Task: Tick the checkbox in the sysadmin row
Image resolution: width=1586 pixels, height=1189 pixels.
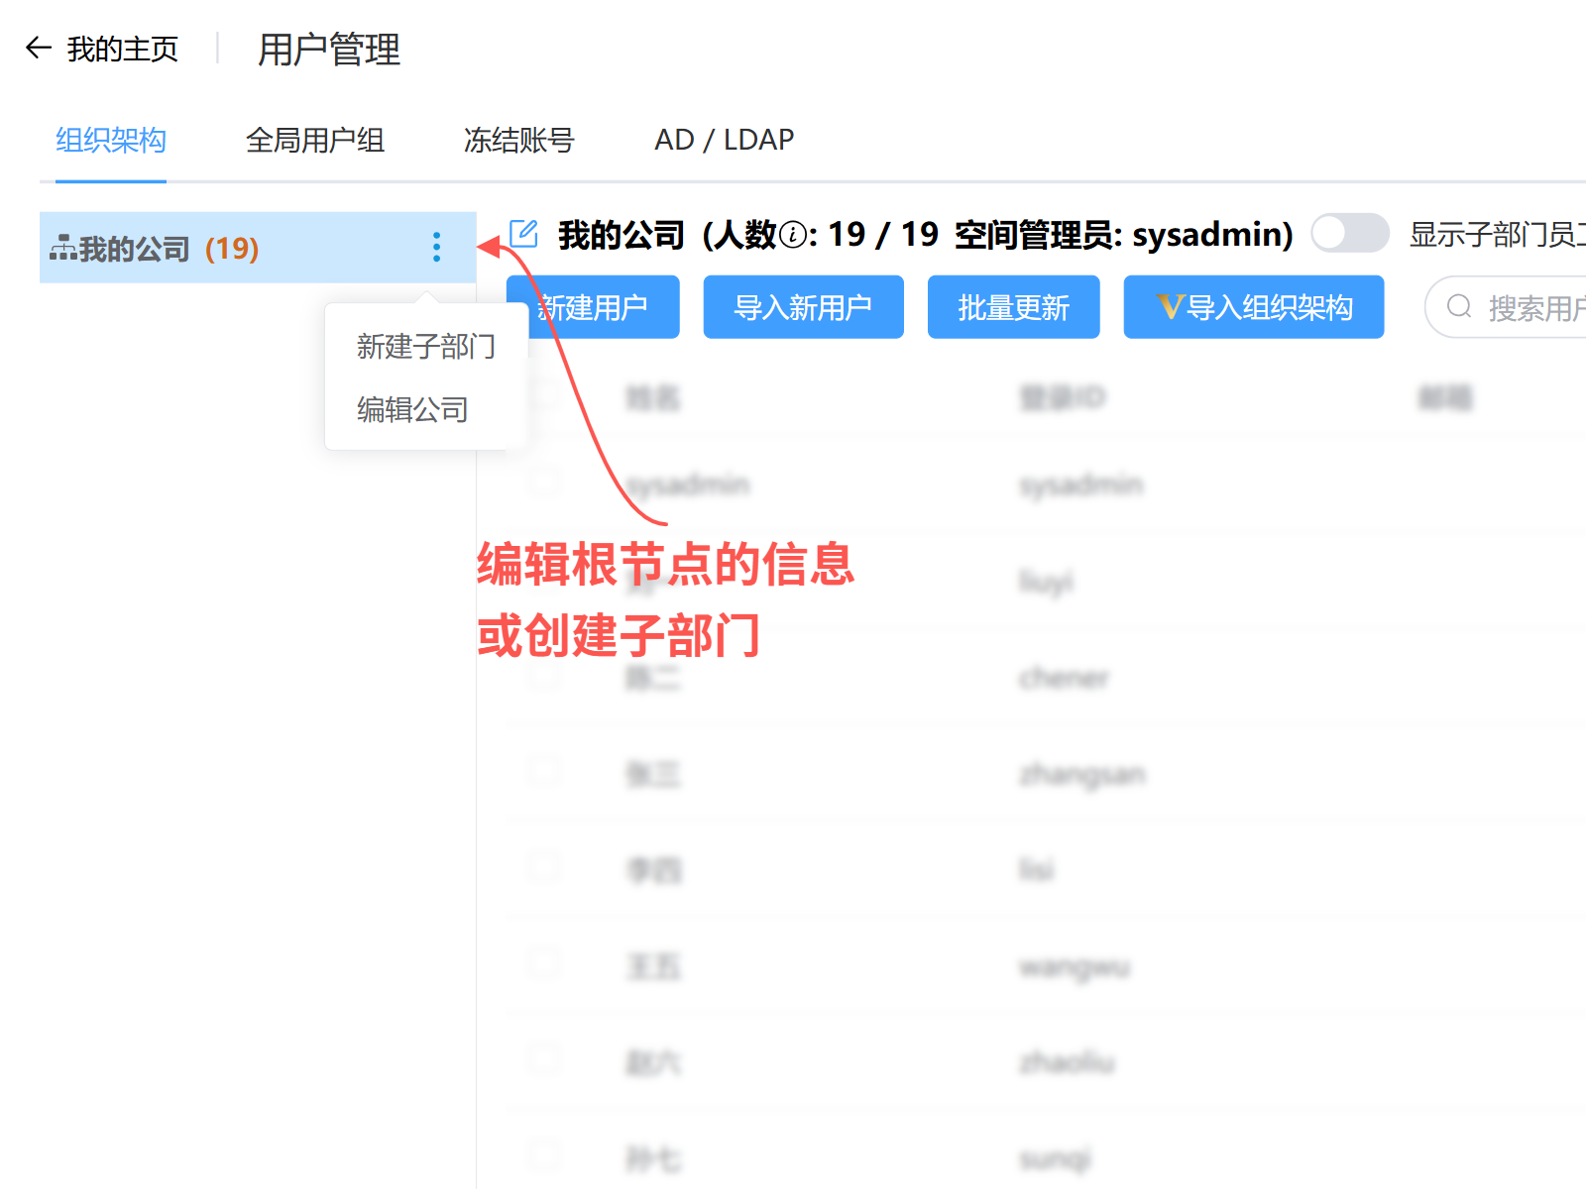Action: (544, 484)
